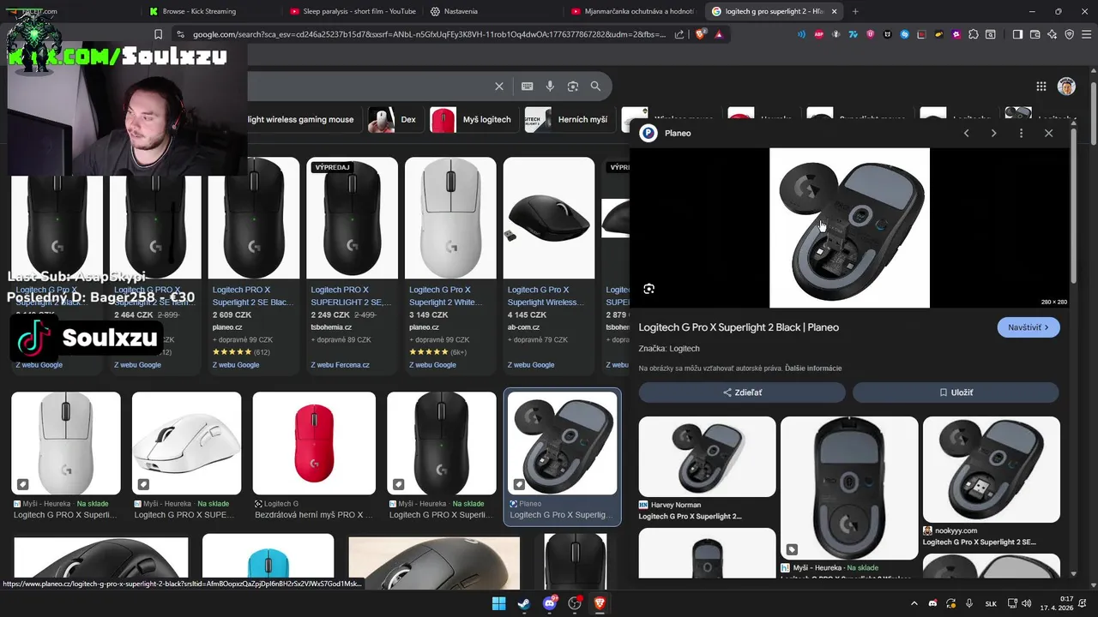The height and width of the screenshot is (617, 1098).
Task: Open Brave browser taskbar icon
Action: [600, 603]
